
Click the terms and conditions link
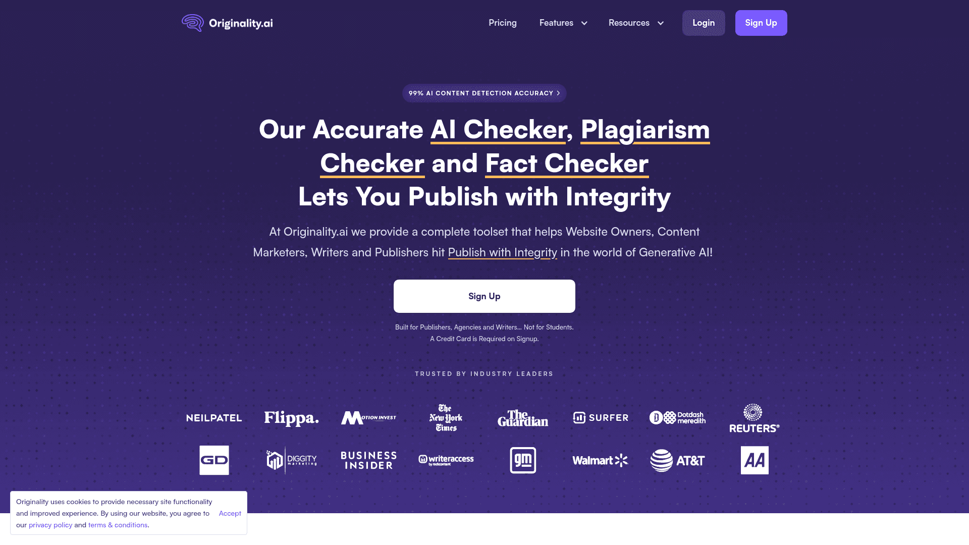click(118, 525)
